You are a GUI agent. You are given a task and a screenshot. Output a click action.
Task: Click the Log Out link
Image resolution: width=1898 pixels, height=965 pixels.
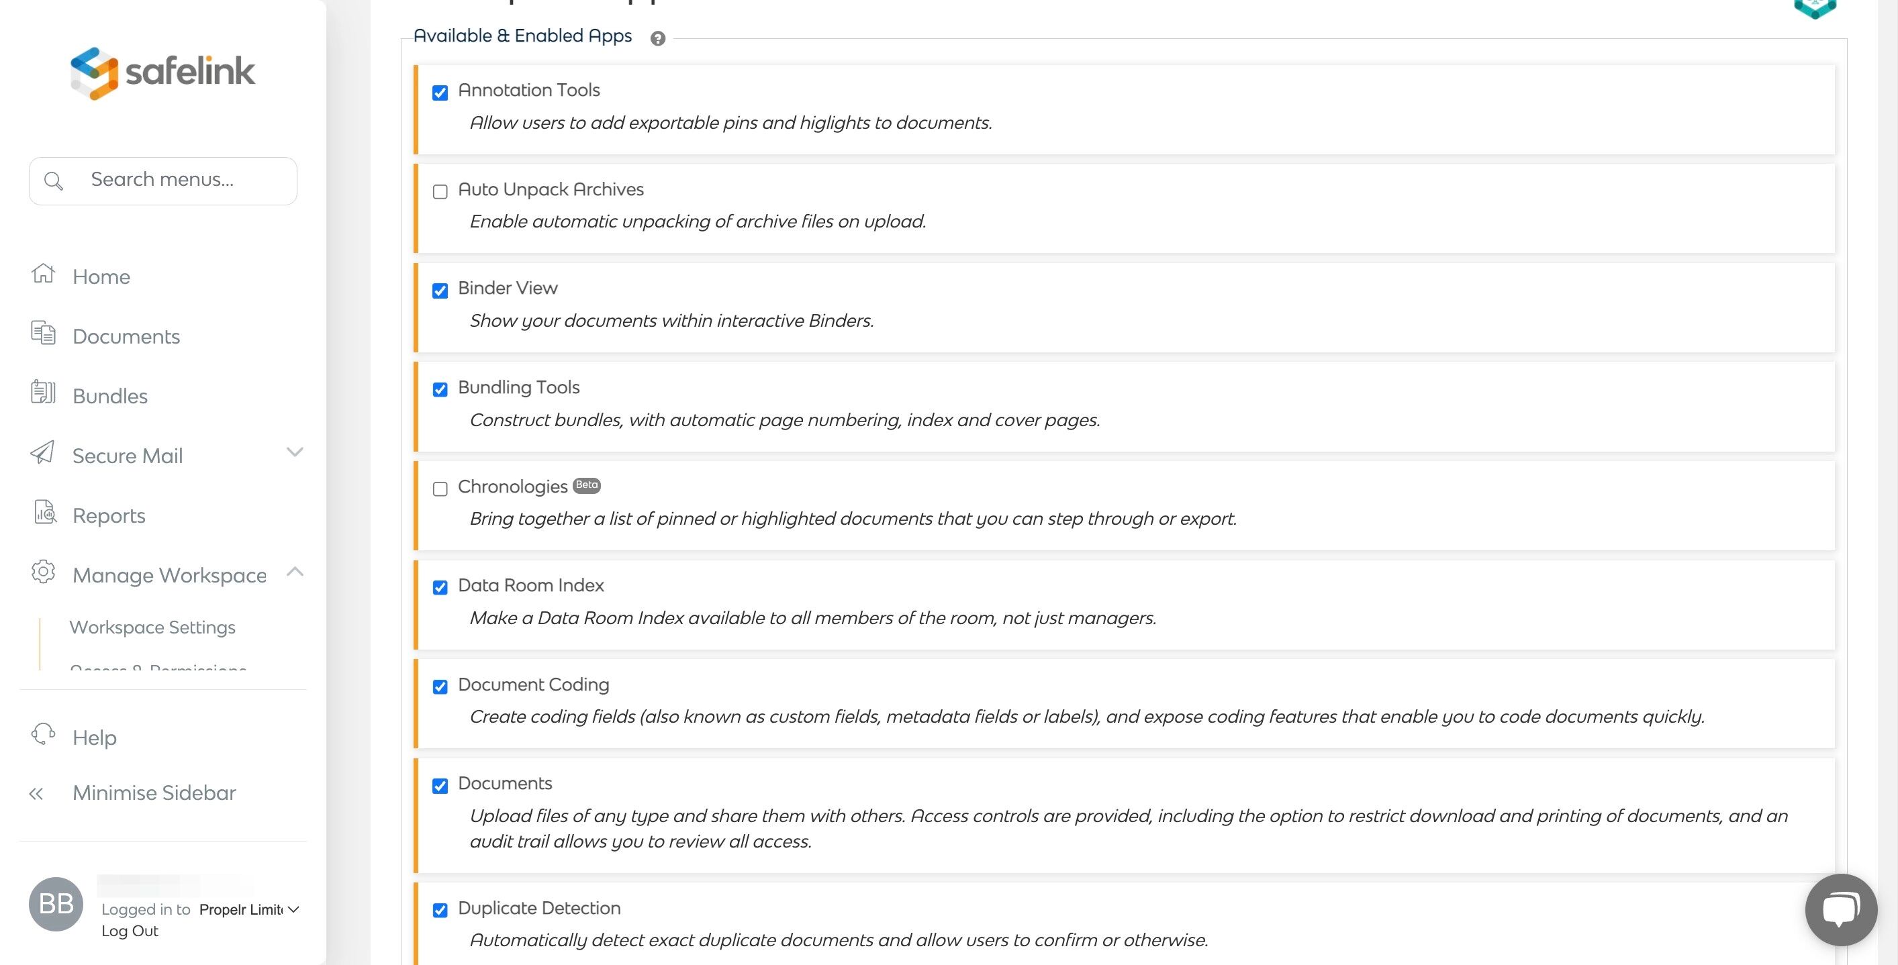coord(130,931)
